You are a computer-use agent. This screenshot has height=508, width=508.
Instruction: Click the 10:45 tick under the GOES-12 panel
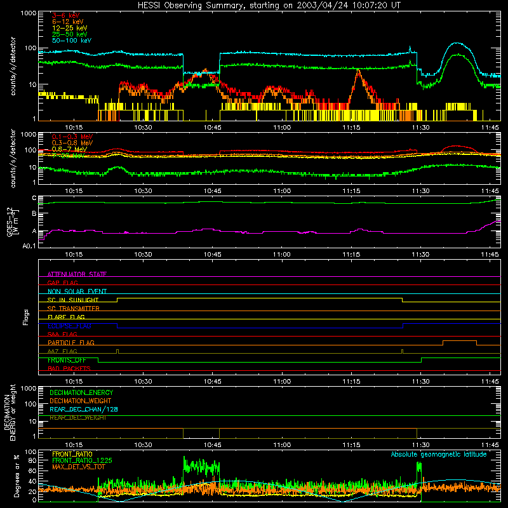[213, 255]
